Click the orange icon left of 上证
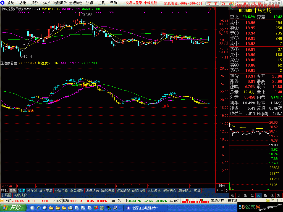 (x=2, y=201)
